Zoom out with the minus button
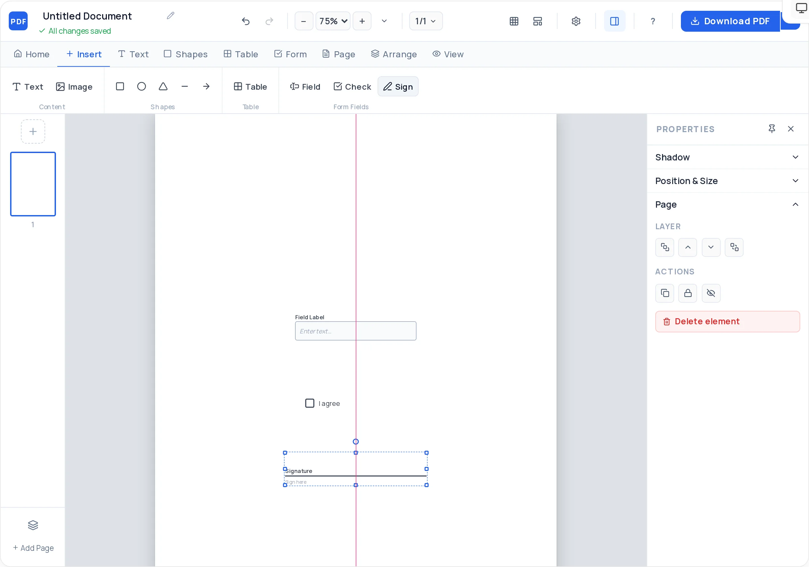Viewport: 809px width, 567px height. click(x=303, y=21)
